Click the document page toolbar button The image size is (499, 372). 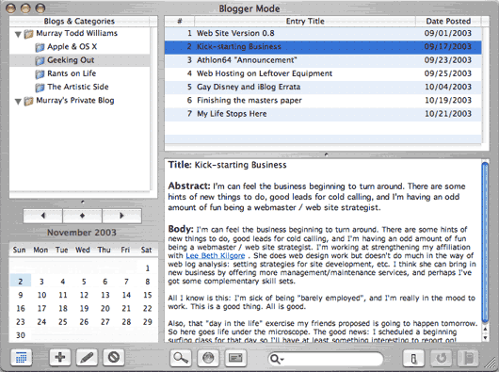pyautogui.click(x=468, y=358)
